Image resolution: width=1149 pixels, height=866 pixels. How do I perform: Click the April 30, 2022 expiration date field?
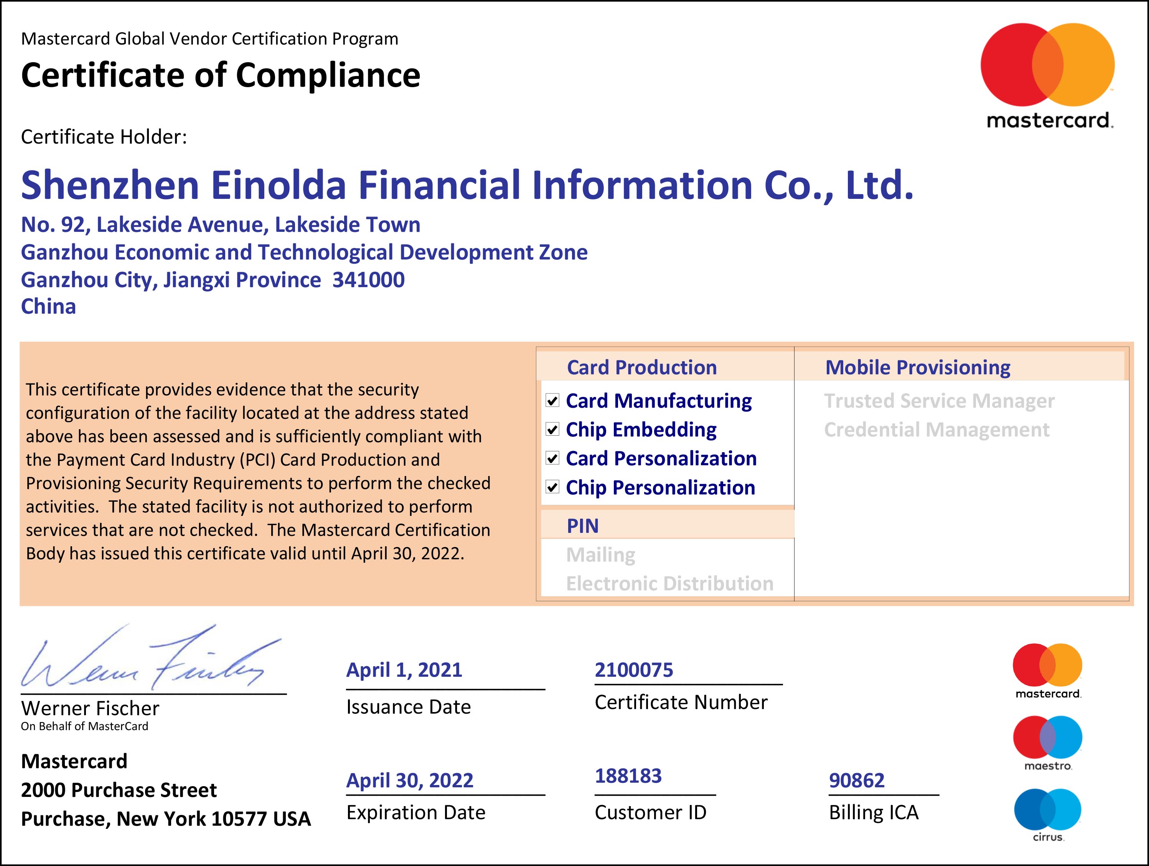pos(410,780)
